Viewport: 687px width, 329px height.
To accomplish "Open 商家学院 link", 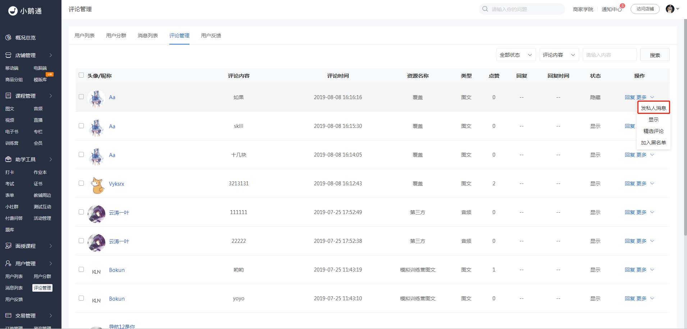I will pos(583,9).
